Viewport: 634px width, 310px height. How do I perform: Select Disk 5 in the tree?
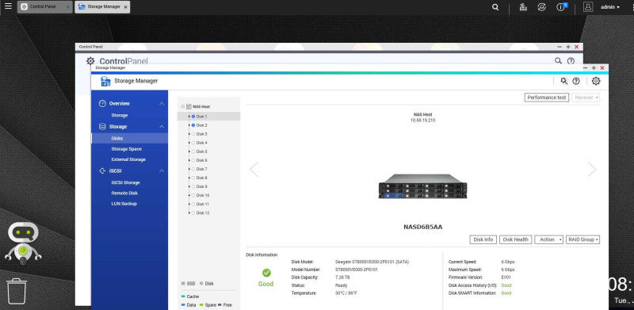coord(201,151)
